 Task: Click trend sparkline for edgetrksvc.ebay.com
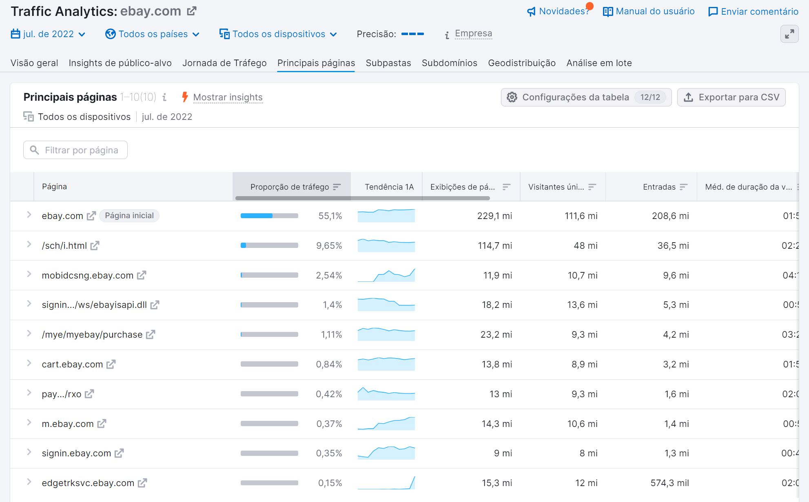pyautogui.click(x=386, y=483)
